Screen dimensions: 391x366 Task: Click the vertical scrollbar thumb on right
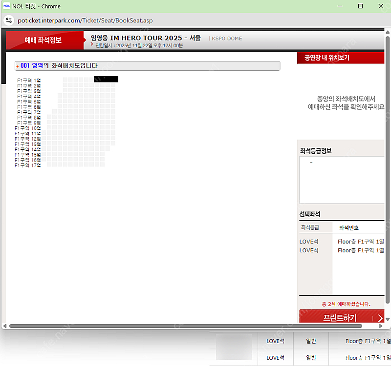[388, 170]
